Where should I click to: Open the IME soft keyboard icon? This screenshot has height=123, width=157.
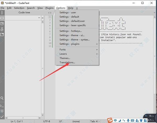tap(132, 120)
